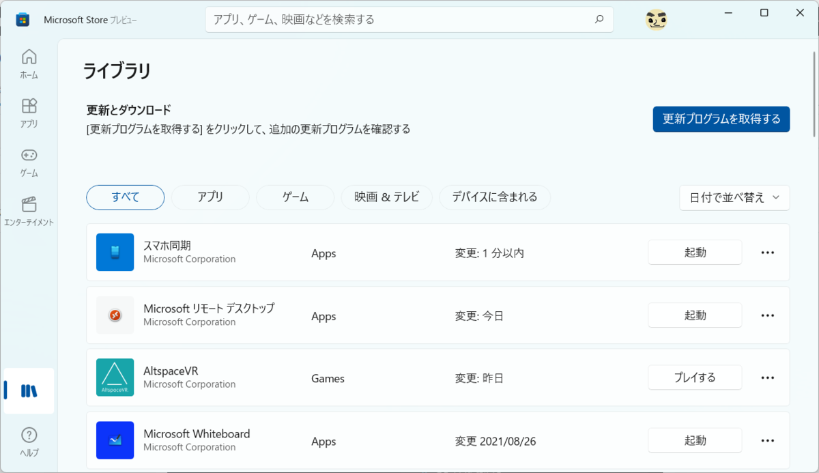The image size is (819, 473).
Task: Launch Microsoft リモート デスクトップ via 起動
Action: point(695,315)
